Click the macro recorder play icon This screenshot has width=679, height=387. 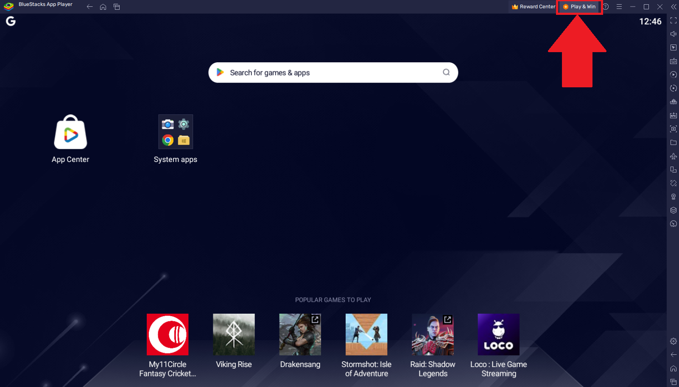(673, 75)
